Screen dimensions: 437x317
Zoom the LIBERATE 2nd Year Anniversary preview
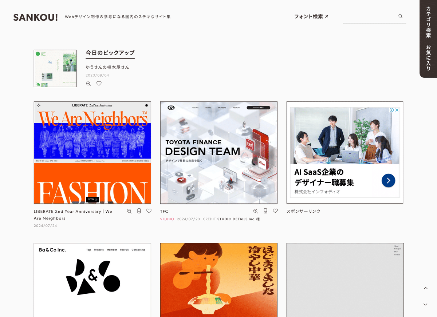click(x=129, y=211)
